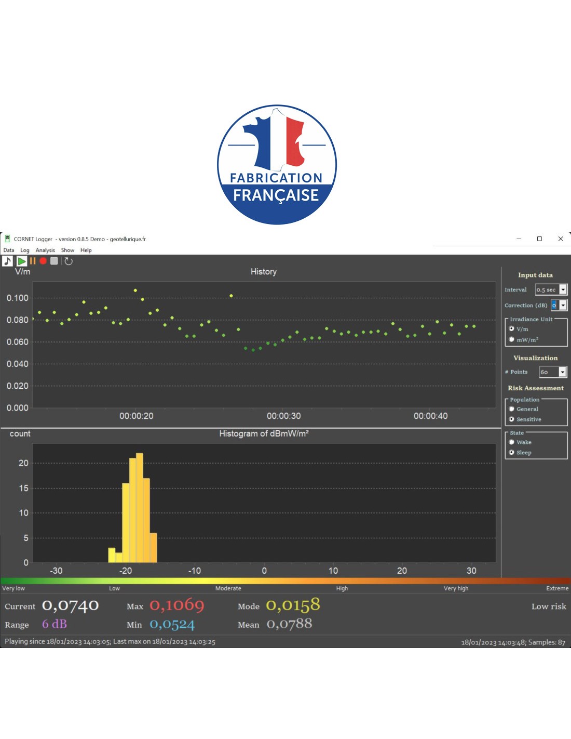Click the Current value 0,0740
The width and height of the screenshot is (571, 739).
pos(71,605)
